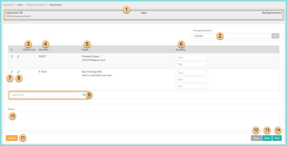Click the Quantity column header
Screen dimensions: 287x146
181,50
